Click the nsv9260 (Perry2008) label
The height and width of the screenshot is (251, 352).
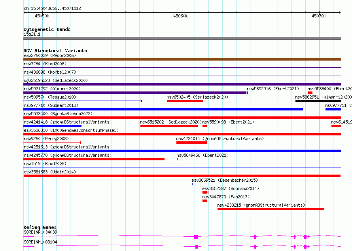[46, 139]
